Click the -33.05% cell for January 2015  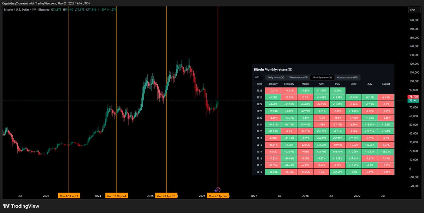click(273, 165)
